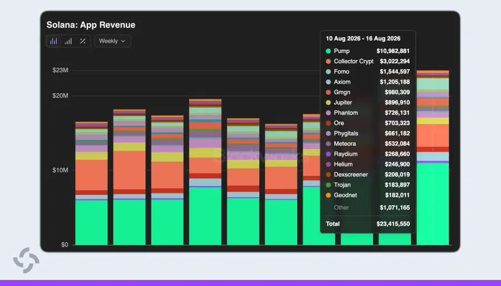Click the Jupiter yellow legend dot

pos(328,102)
